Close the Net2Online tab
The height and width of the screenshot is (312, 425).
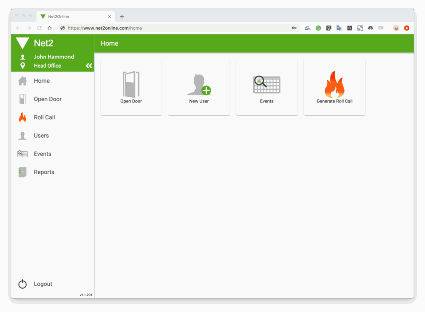point(110,17)
